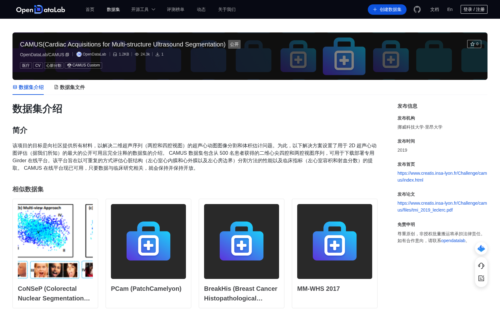Open the CoNSeP dataset thumbnail

[x=55, y=241]
